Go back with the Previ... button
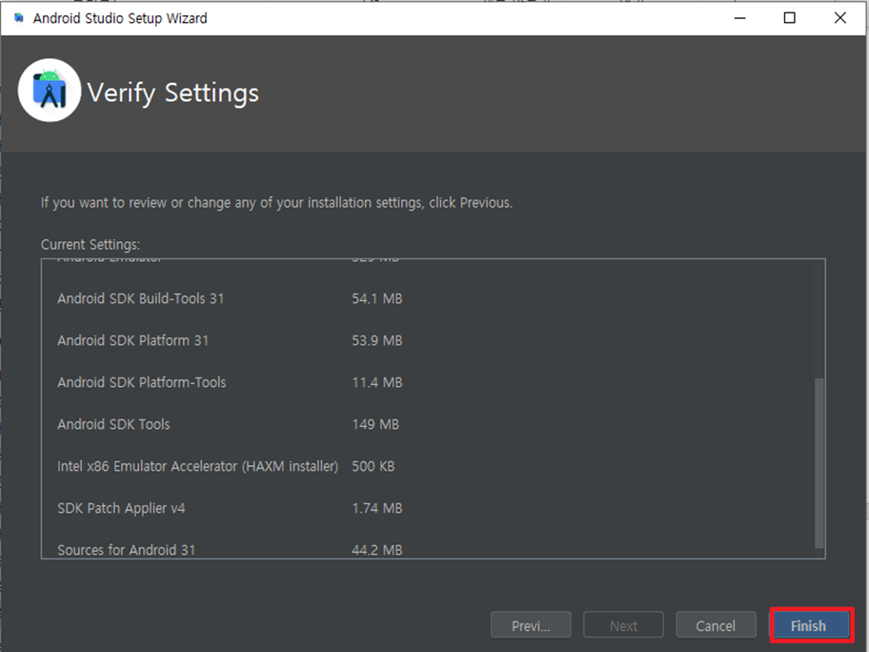Image resolution: width=869 pixels, height=652 pixels. point(531,625)
